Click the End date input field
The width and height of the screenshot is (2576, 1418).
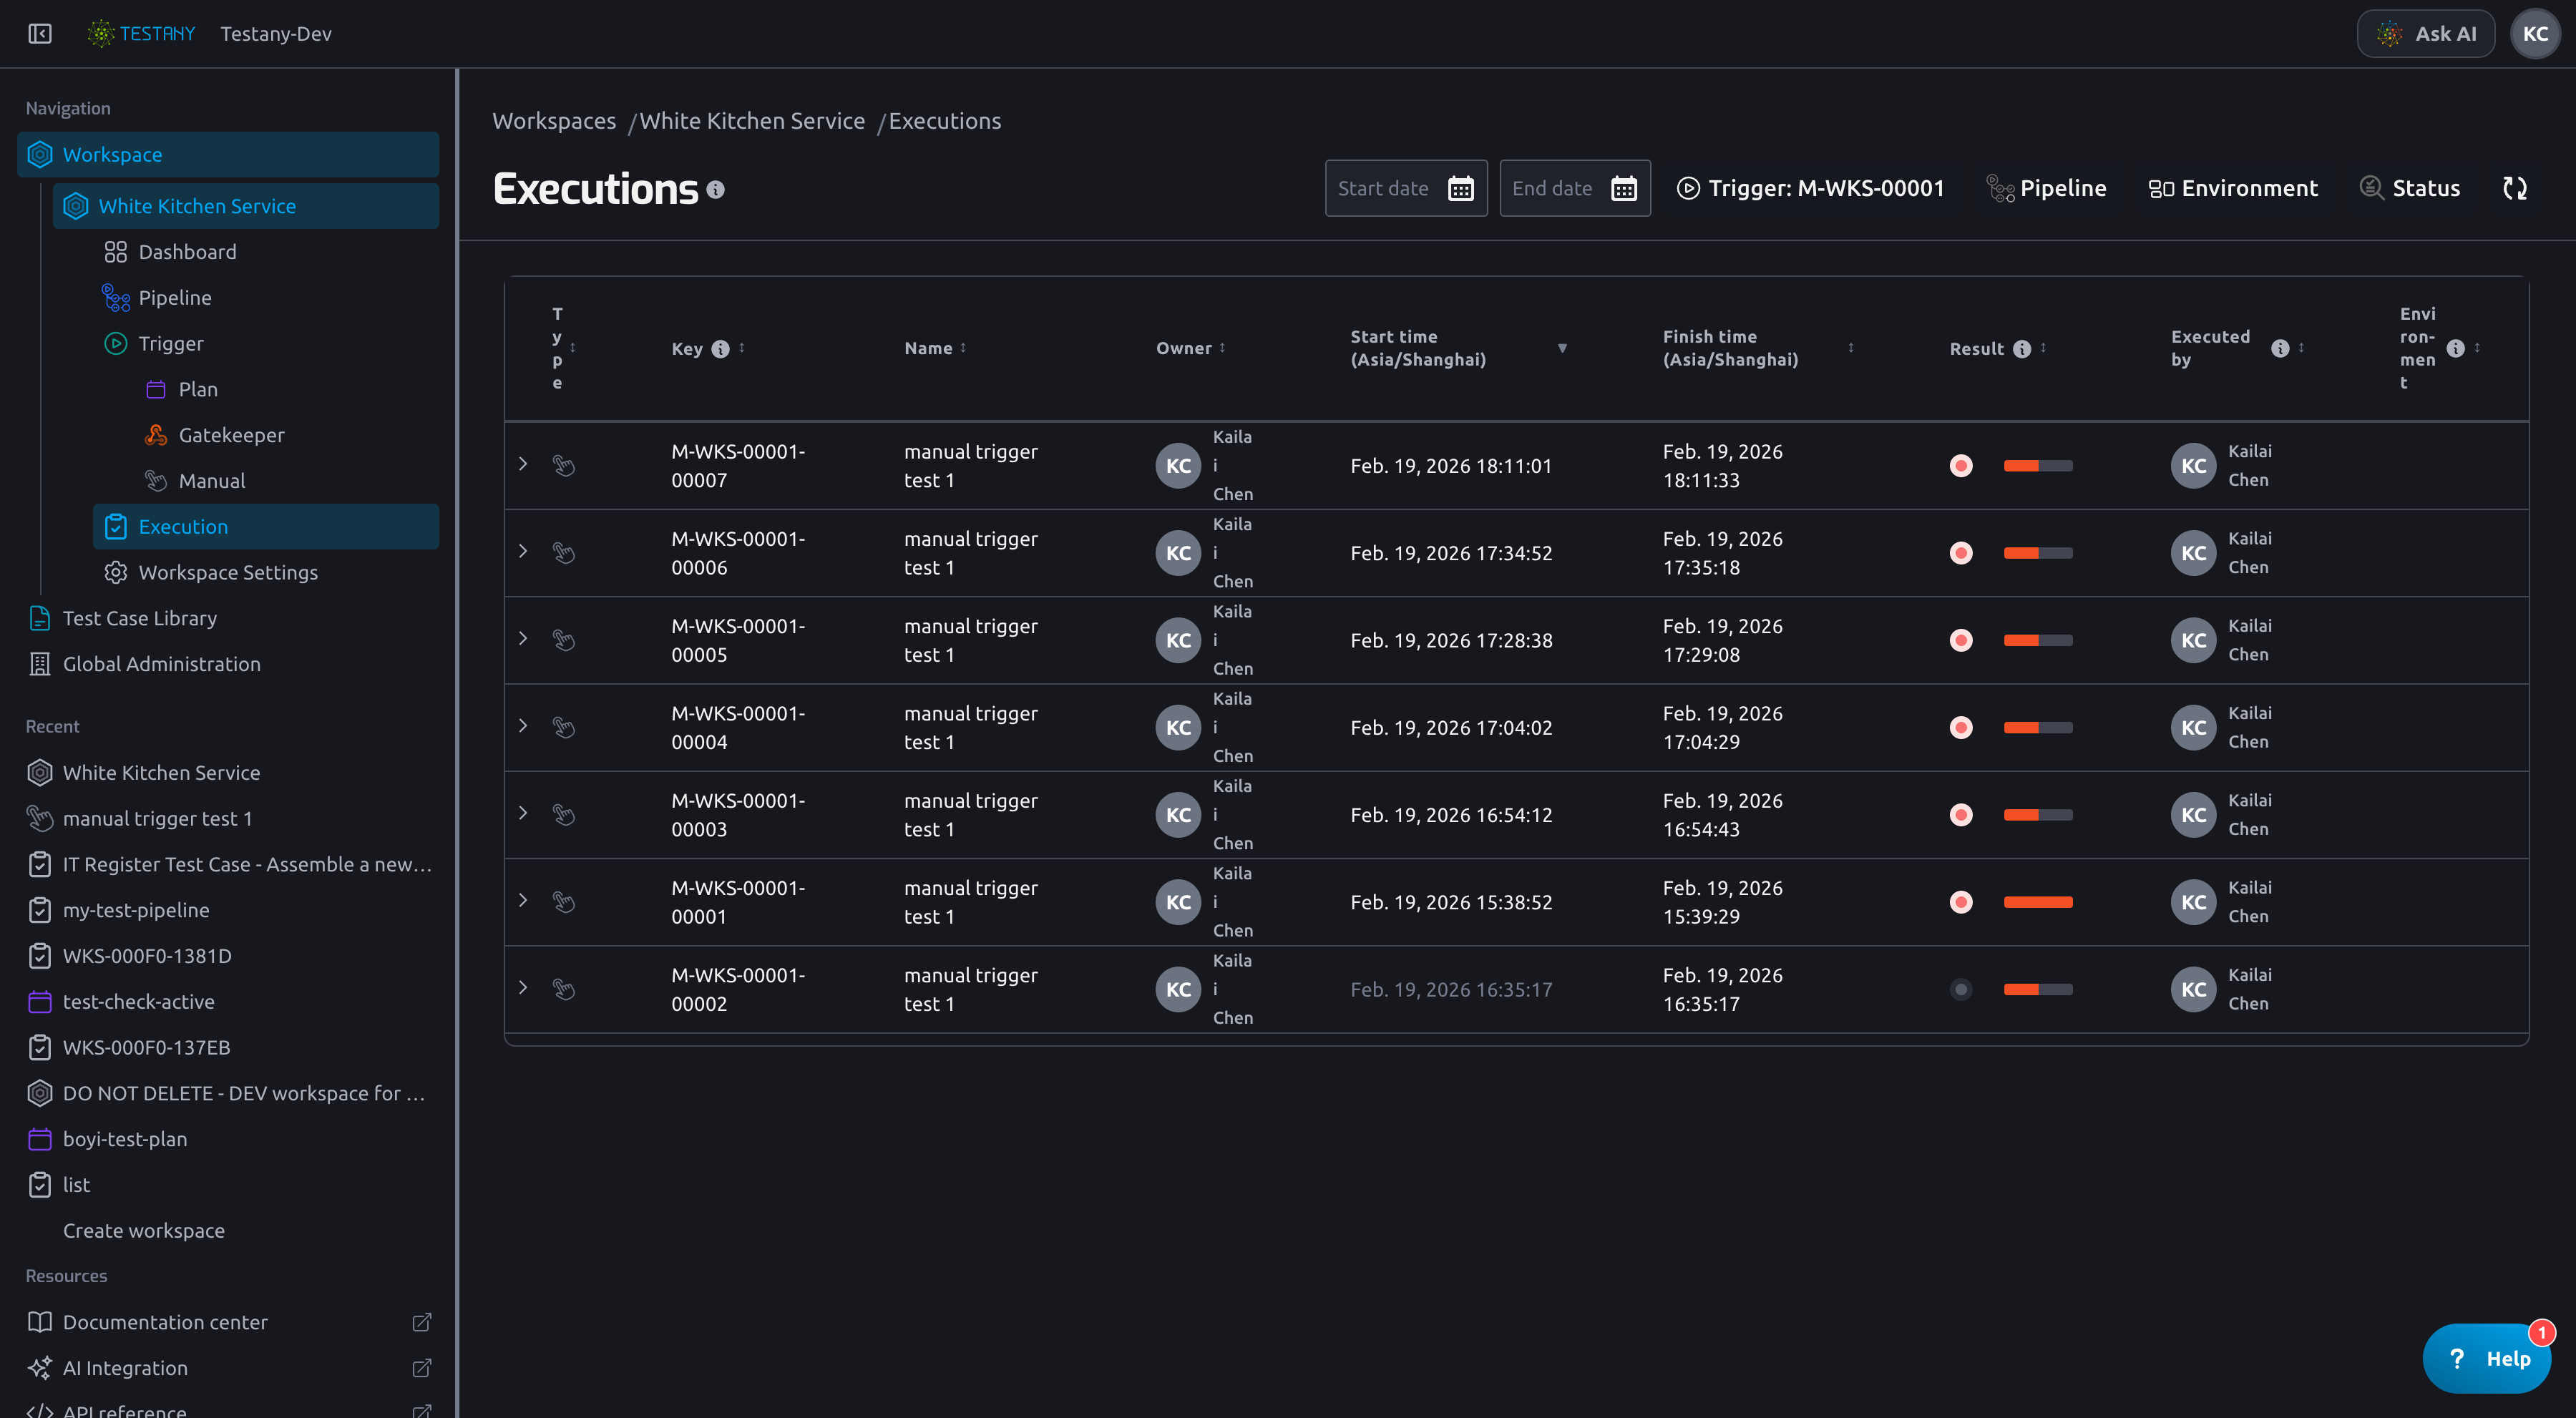pyautogui.click(x=1575, y=188)
